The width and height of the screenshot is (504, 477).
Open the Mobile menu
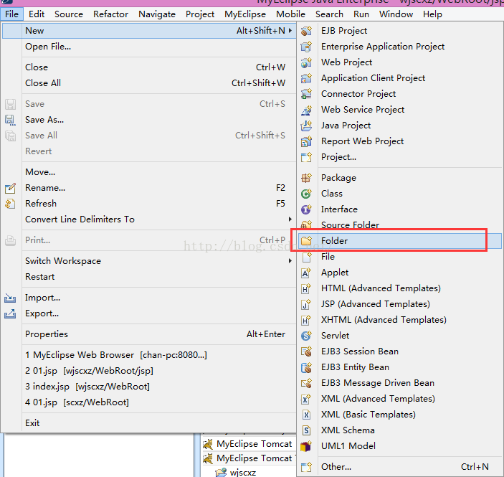point(290,14)
